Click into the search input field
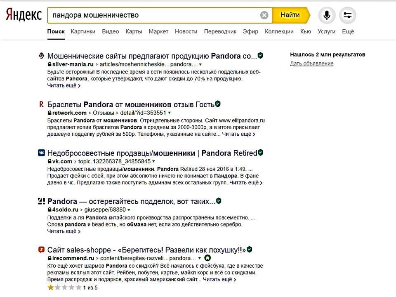The width and height of the screenshot is (396, 297). click(153, 15)
